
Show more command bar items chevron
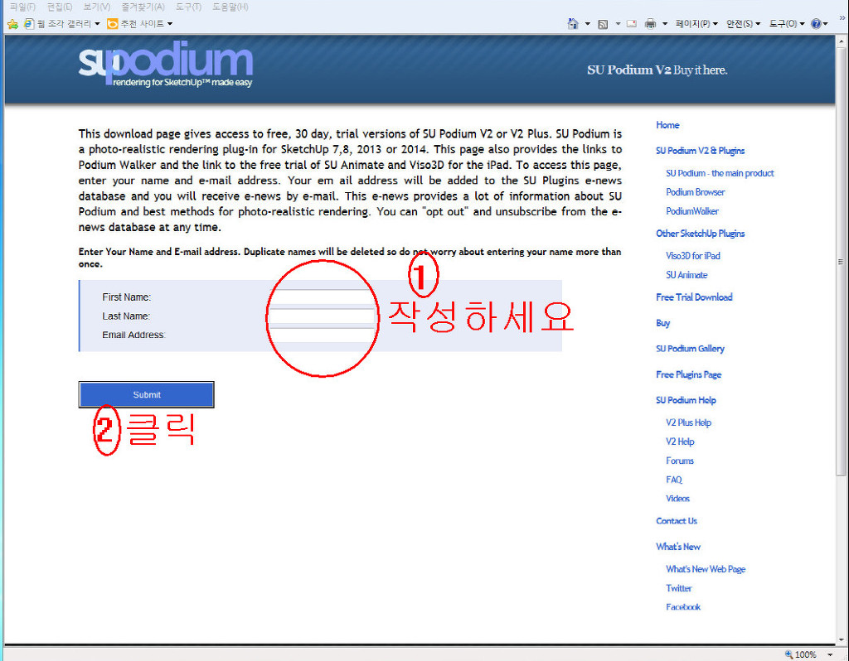(x=842, y=17)
